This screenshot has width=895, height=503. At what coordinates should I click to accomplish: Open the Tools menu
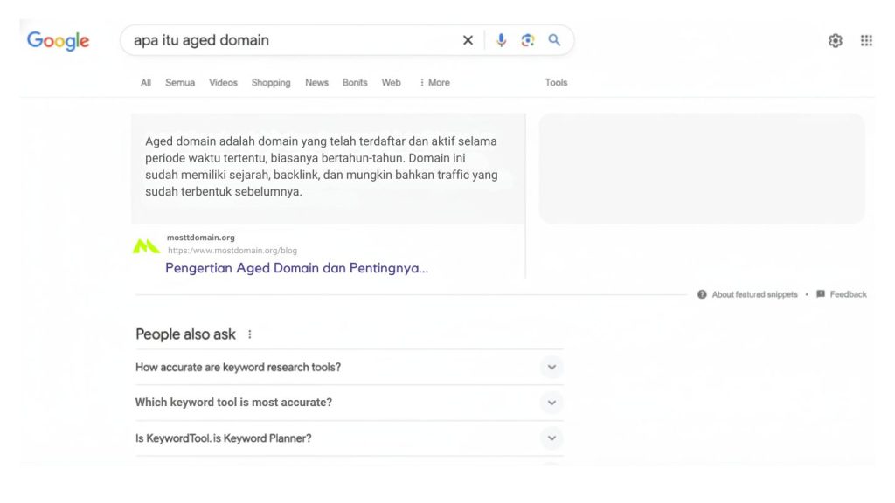(556, 82)
